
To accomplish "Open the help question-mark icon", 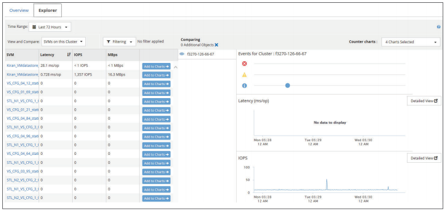I will 438,27.
